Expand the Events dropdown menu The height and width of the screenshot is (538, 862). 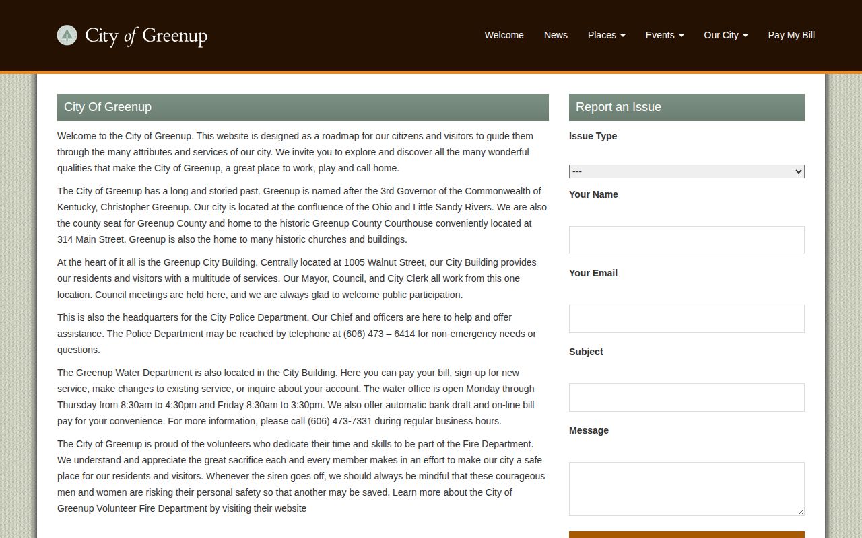coord(665,35)
